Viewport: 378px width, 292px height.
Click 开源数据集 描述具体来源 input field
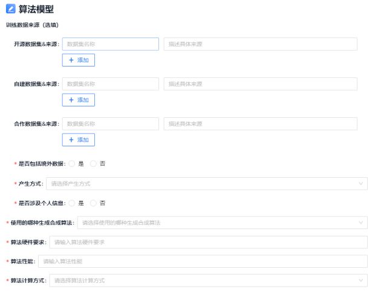260,44
